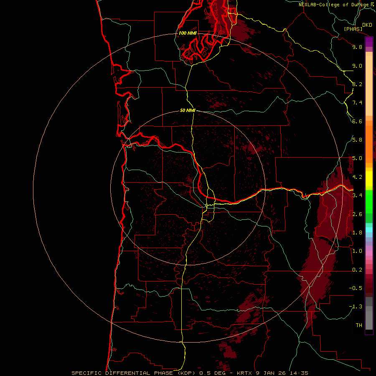This screenshot has width=376, height=376.
Task: Click the -0.5 value on color scale
Action: pyautogui.click(x=356, y=288)
